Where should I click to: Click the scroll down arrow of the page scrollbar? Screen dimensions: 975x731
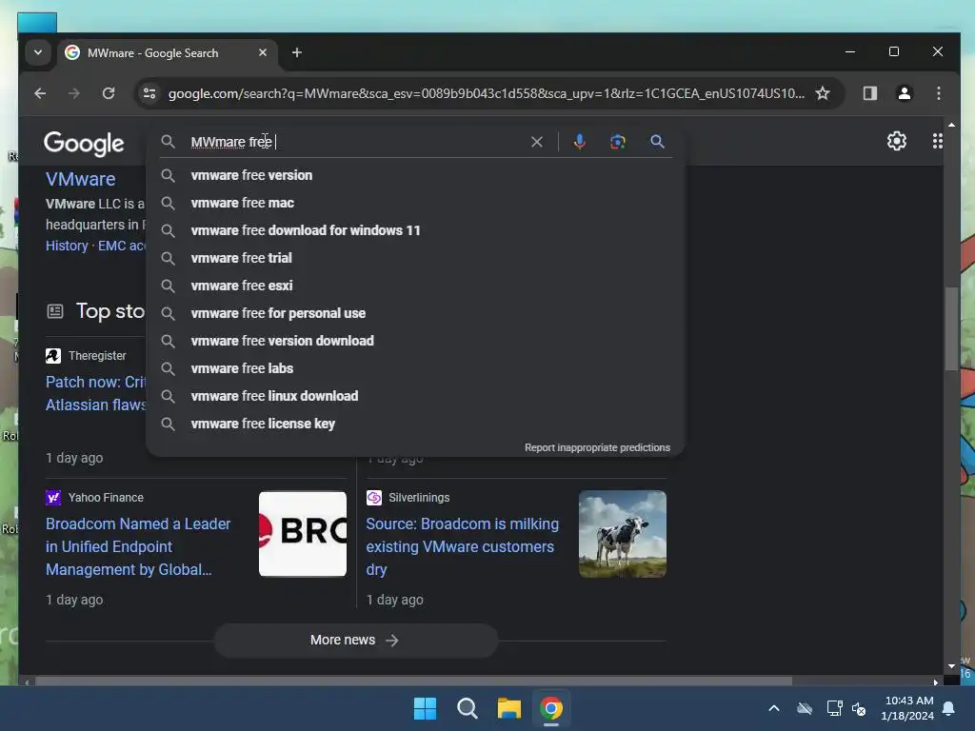(x=951, y=666)
